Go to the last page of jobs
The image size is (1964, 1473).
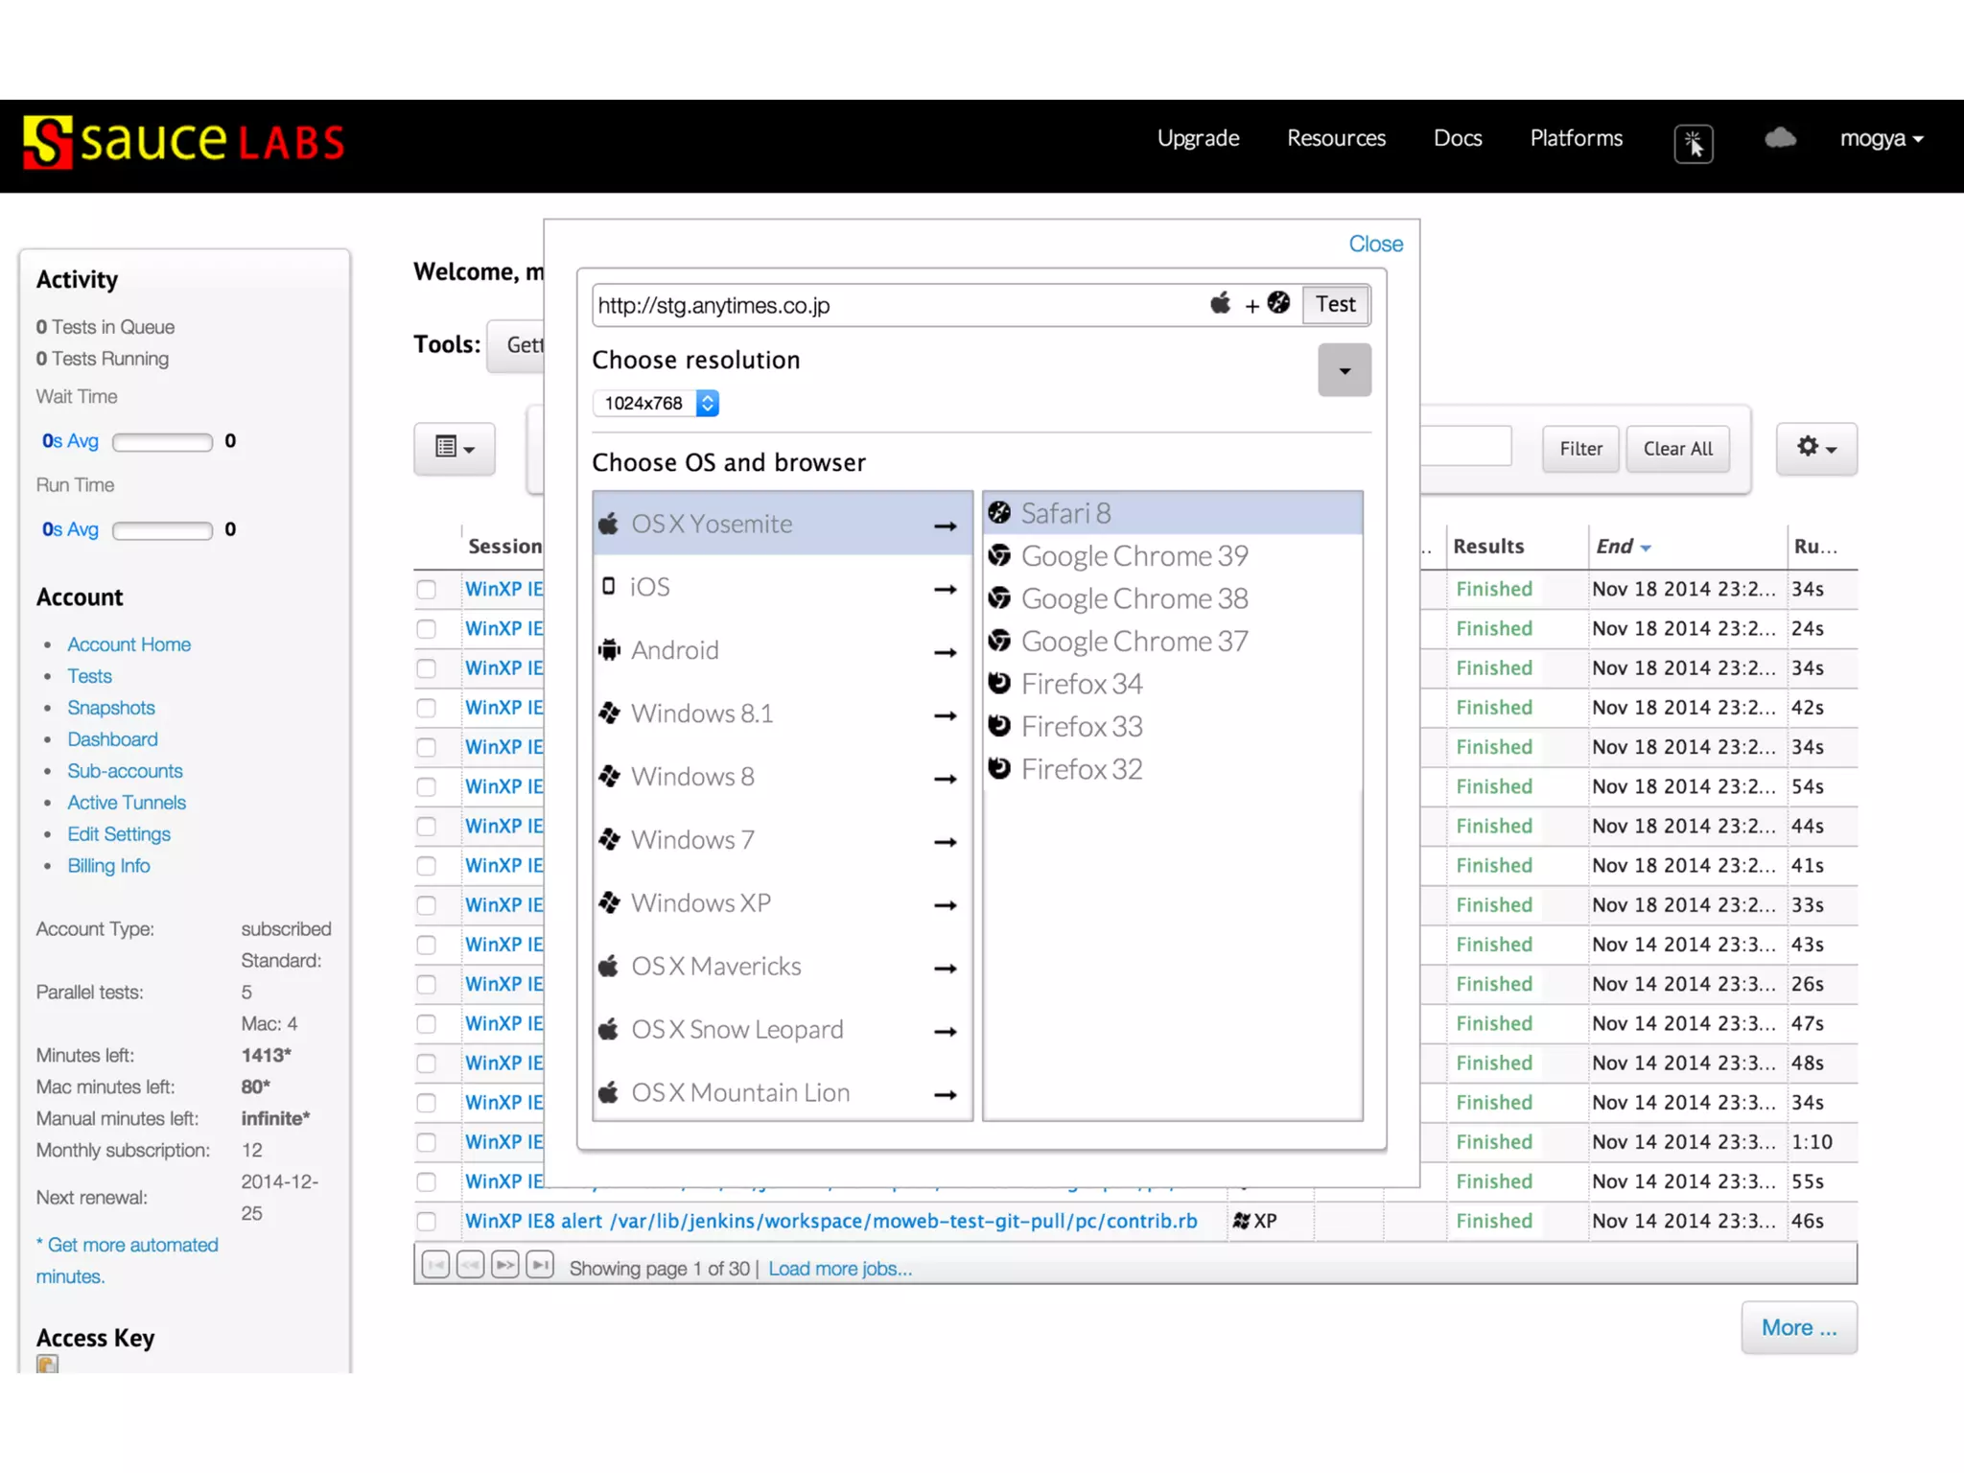pyautogui.click(x=540, y=1266)
